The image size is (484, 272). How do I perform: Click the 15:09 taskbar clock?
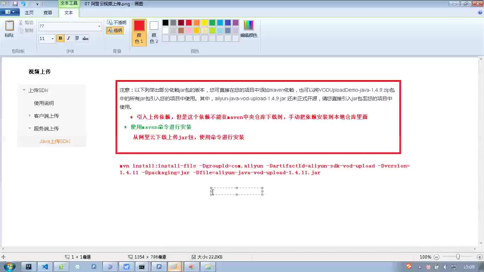(469, 267)
